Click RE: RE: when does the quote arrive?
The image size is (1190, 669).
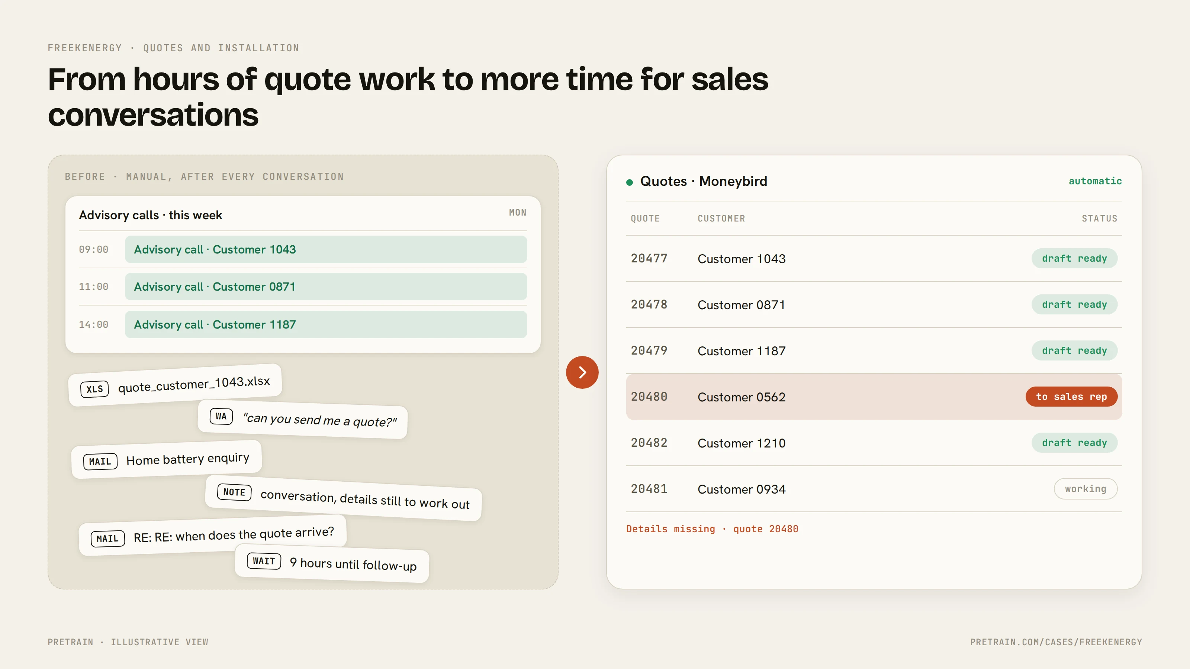(234, 535)
